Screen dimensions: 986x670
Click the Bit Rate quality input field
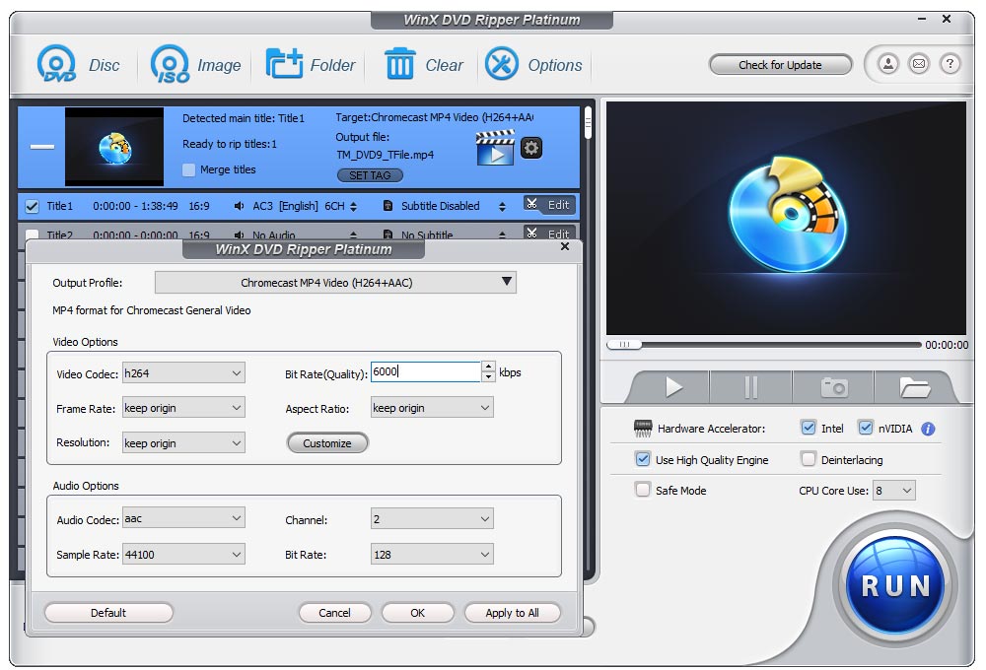point(426,371)
